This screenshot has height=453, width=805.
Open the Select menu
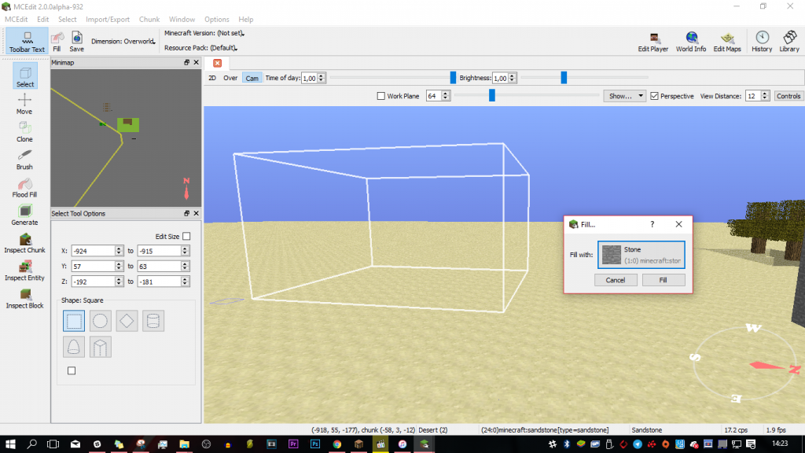(68, 20)
